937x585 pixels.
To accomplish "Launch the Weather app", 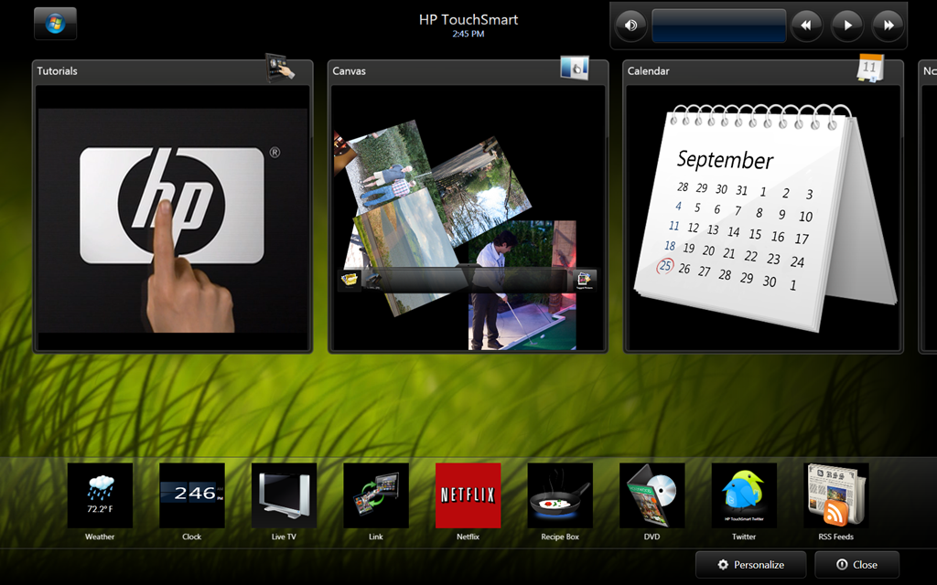I will pos(100,495).
